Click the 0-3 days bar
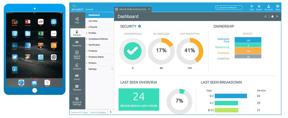Image resolution: width=288 pixels, height=118 pixels. point(231,96)
